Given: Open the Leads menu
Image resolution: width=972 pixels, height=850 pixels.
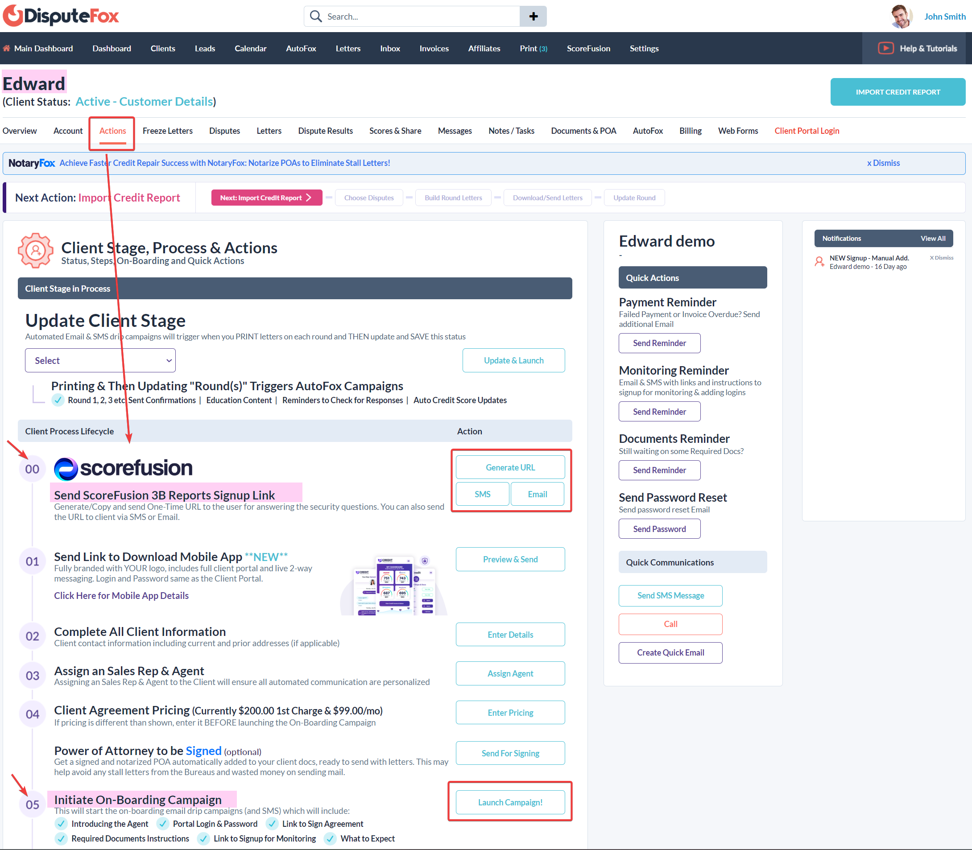Looking at the screenshot, I should [205, 48].
